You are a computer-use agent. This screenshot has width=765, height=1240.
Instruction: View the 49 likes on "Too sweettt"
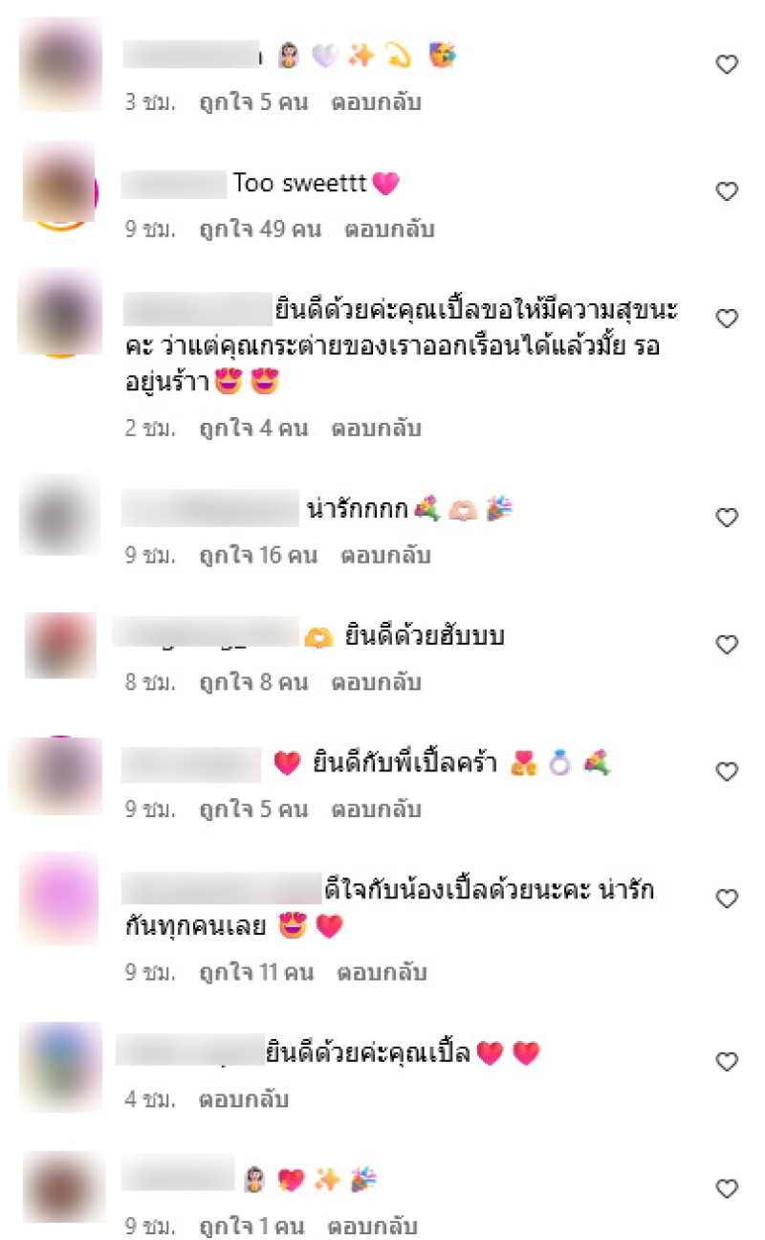coord(260,230)
